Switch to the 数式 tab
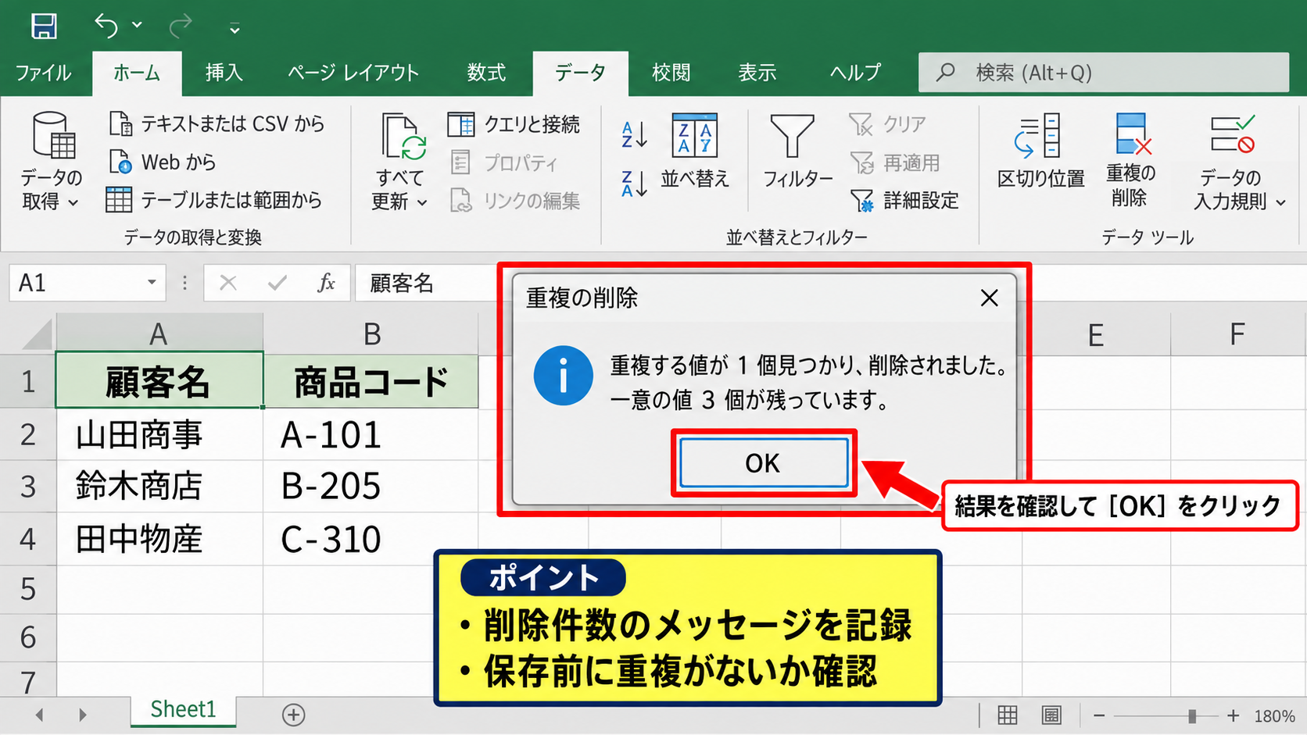 [486, 73]
